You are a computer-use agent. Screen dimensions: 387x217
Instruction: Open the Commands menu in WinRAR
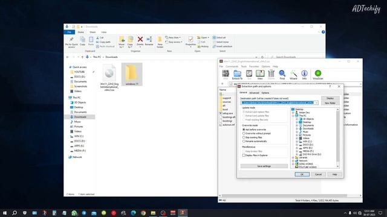tap(232, 66)
